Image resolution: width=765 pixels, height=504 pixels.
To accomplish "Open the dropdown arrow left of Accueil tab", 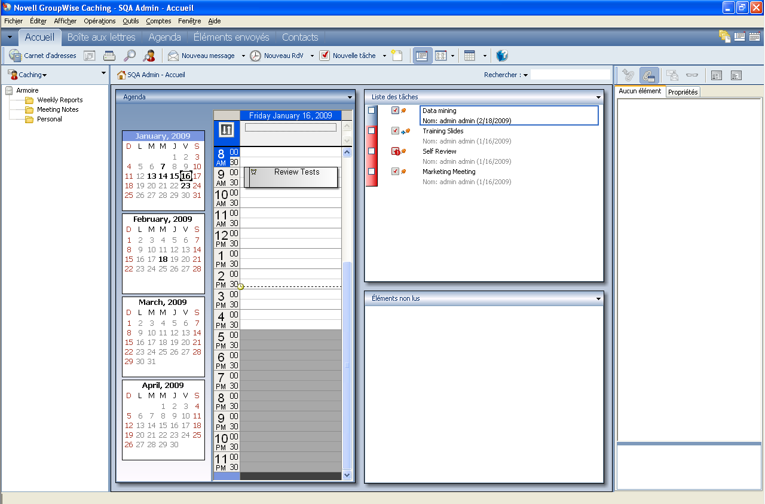I will click(10, 37).
